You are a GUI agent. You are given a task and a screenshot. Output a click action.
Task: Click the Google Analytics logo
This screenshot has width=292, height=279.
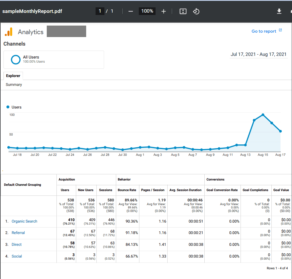[9, 32]
